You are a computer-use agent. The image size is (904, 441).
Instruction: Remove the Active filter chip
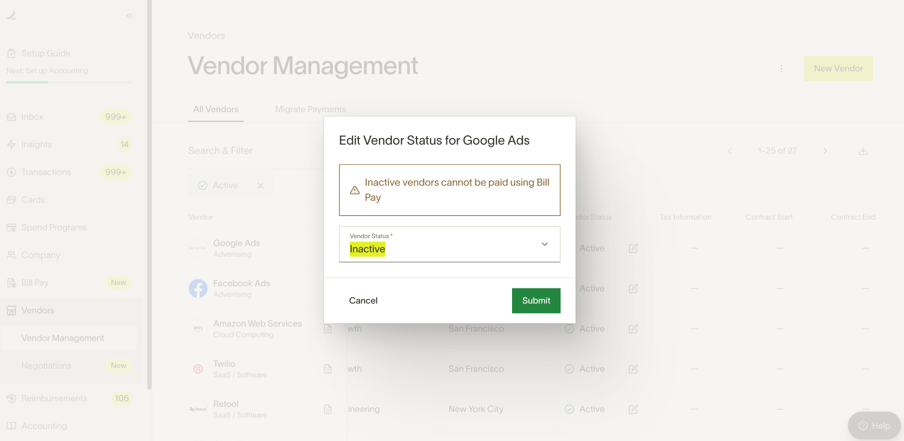tap(260, 186)
